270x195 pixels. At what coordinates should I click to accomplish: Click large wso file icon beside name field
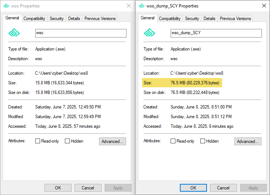tap(14, 33)
